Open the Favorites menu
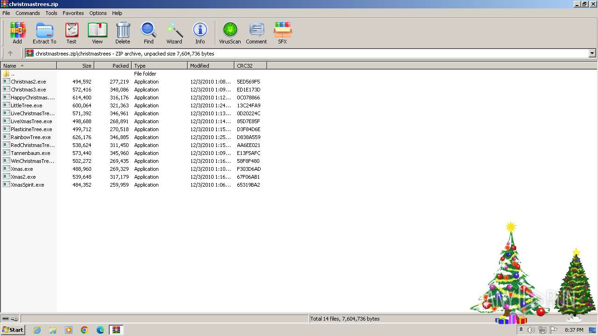This screenshot has height=336, width=598. [73, 13]
